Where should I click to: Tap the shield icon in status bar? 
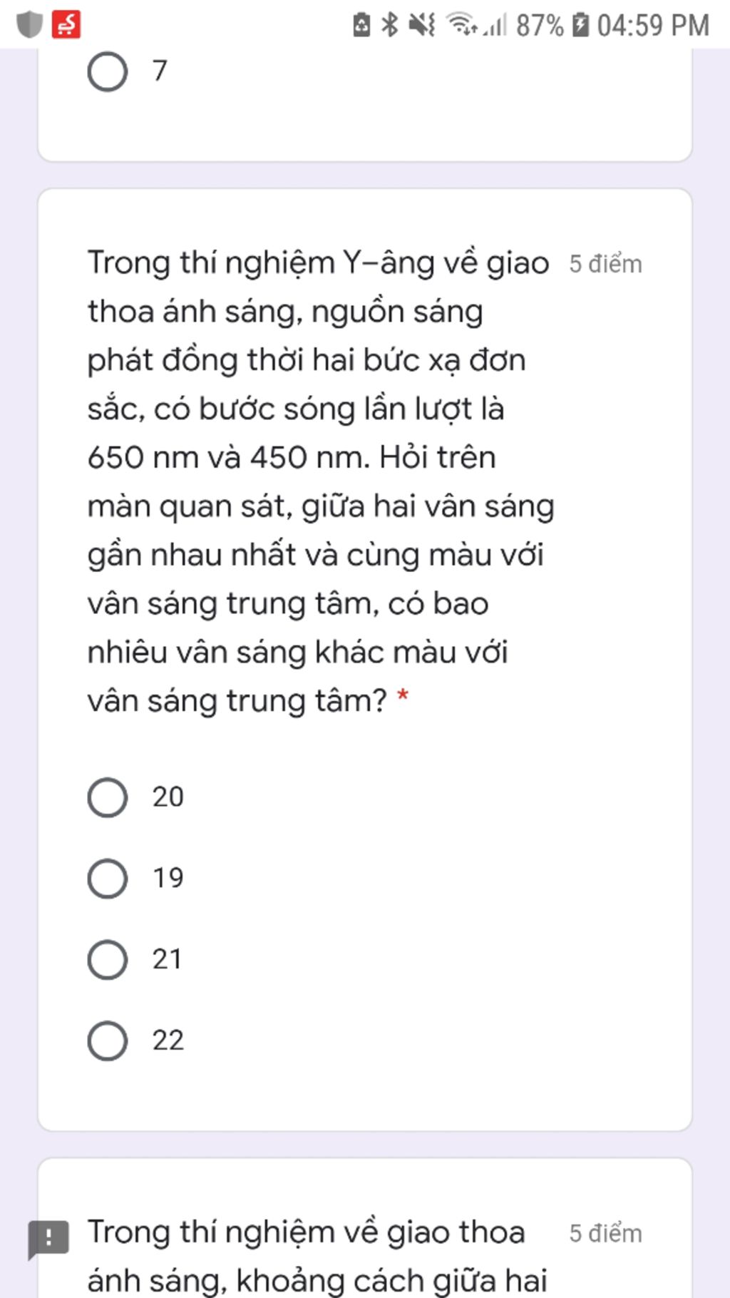29,25
